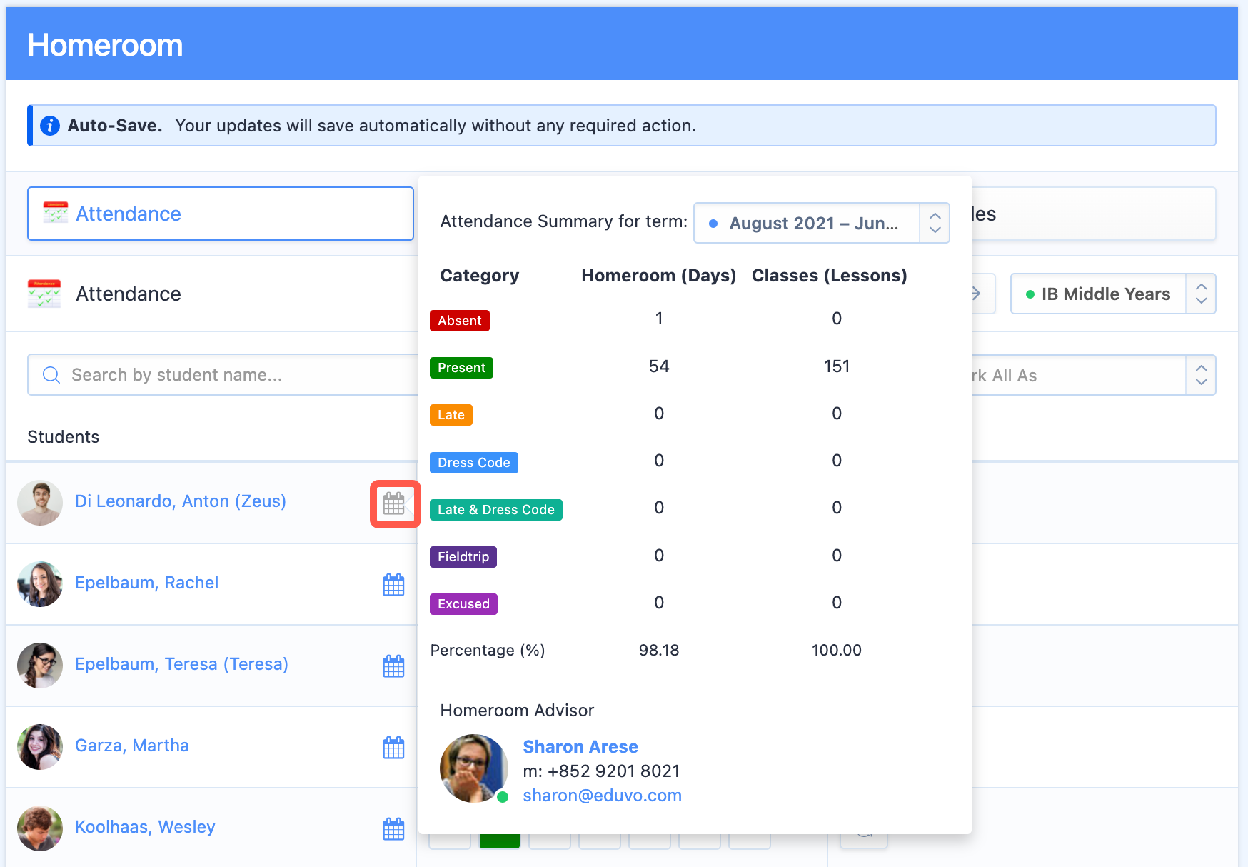Click the Absent category badge
This screenshot has width=1248, height=867.
pyautogui.click(x=459, y=321)
